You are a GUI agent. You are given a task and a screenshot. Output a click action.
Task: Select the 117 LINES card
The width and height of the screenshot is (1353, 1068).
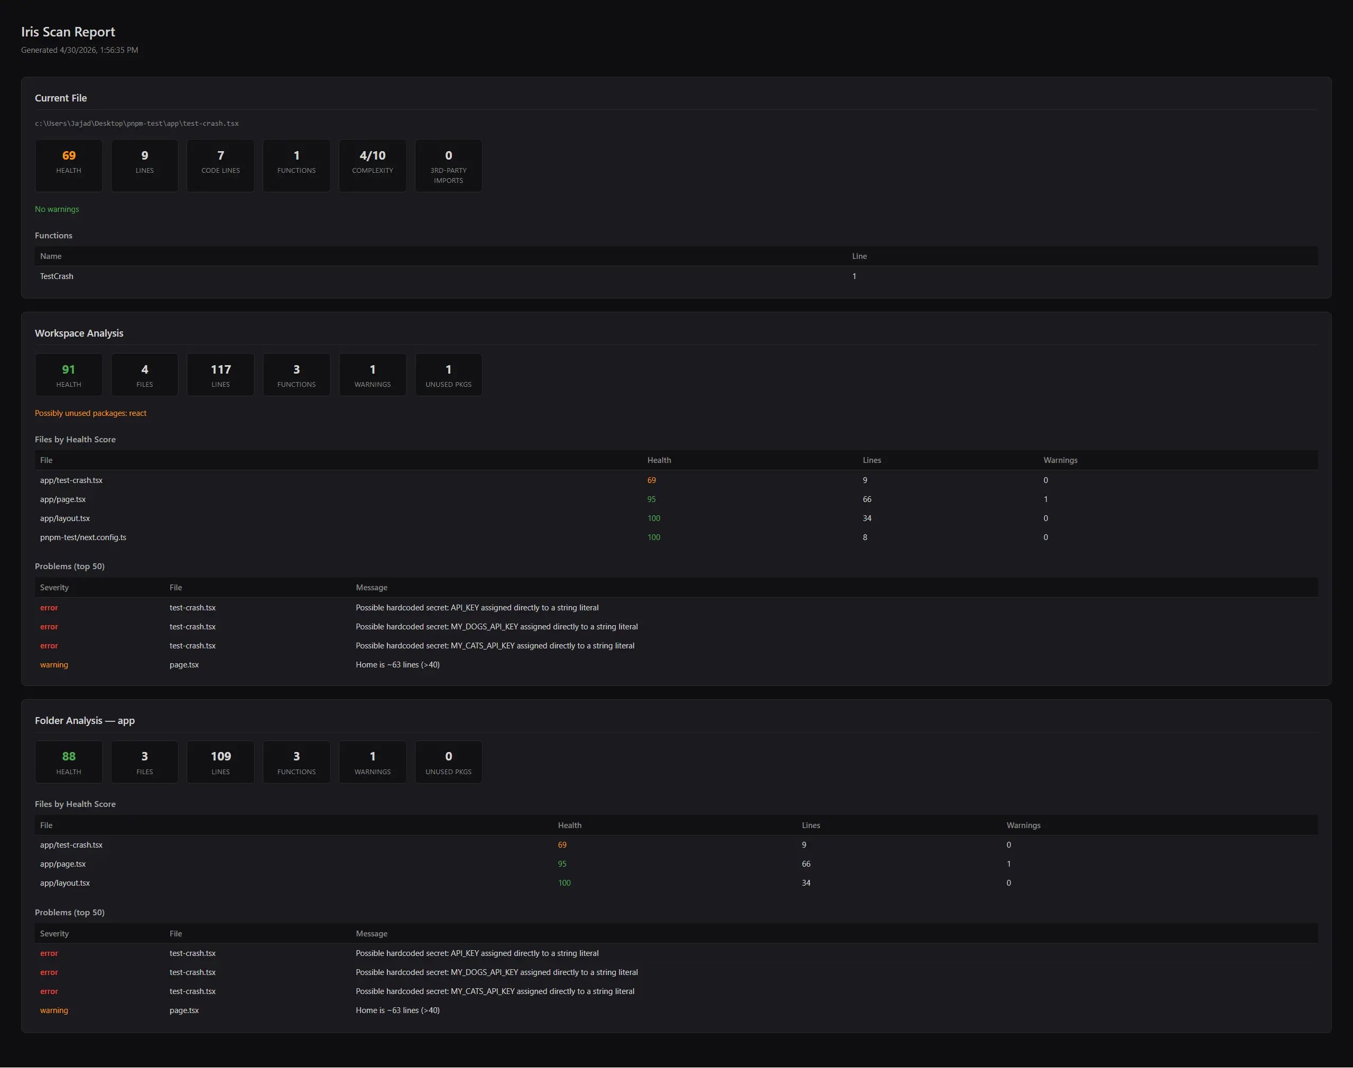(x=221, y=375)
